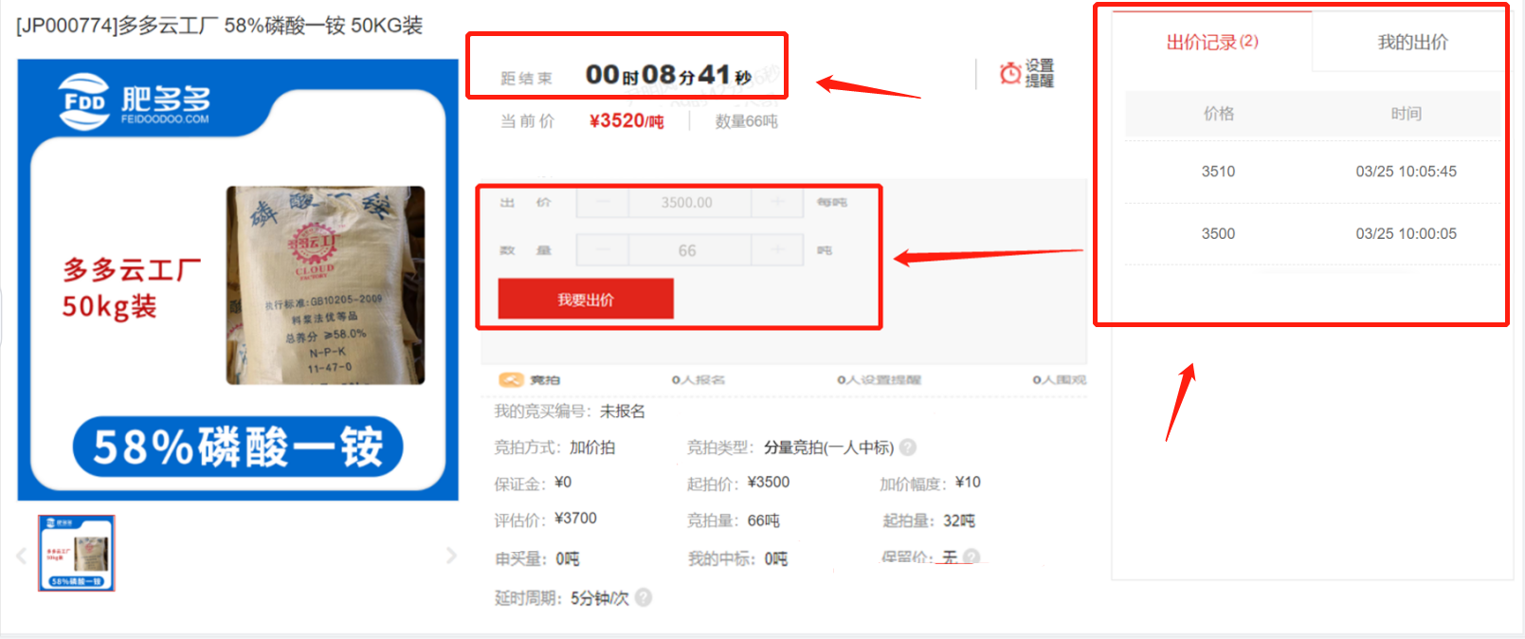Select the bid time 03/25 10:00:05
This screenshot has height=639, width=1525.
click(1407, 233)
